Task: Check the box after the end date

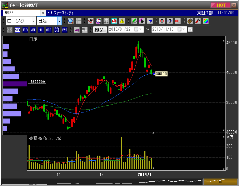Action: point(190,30)
